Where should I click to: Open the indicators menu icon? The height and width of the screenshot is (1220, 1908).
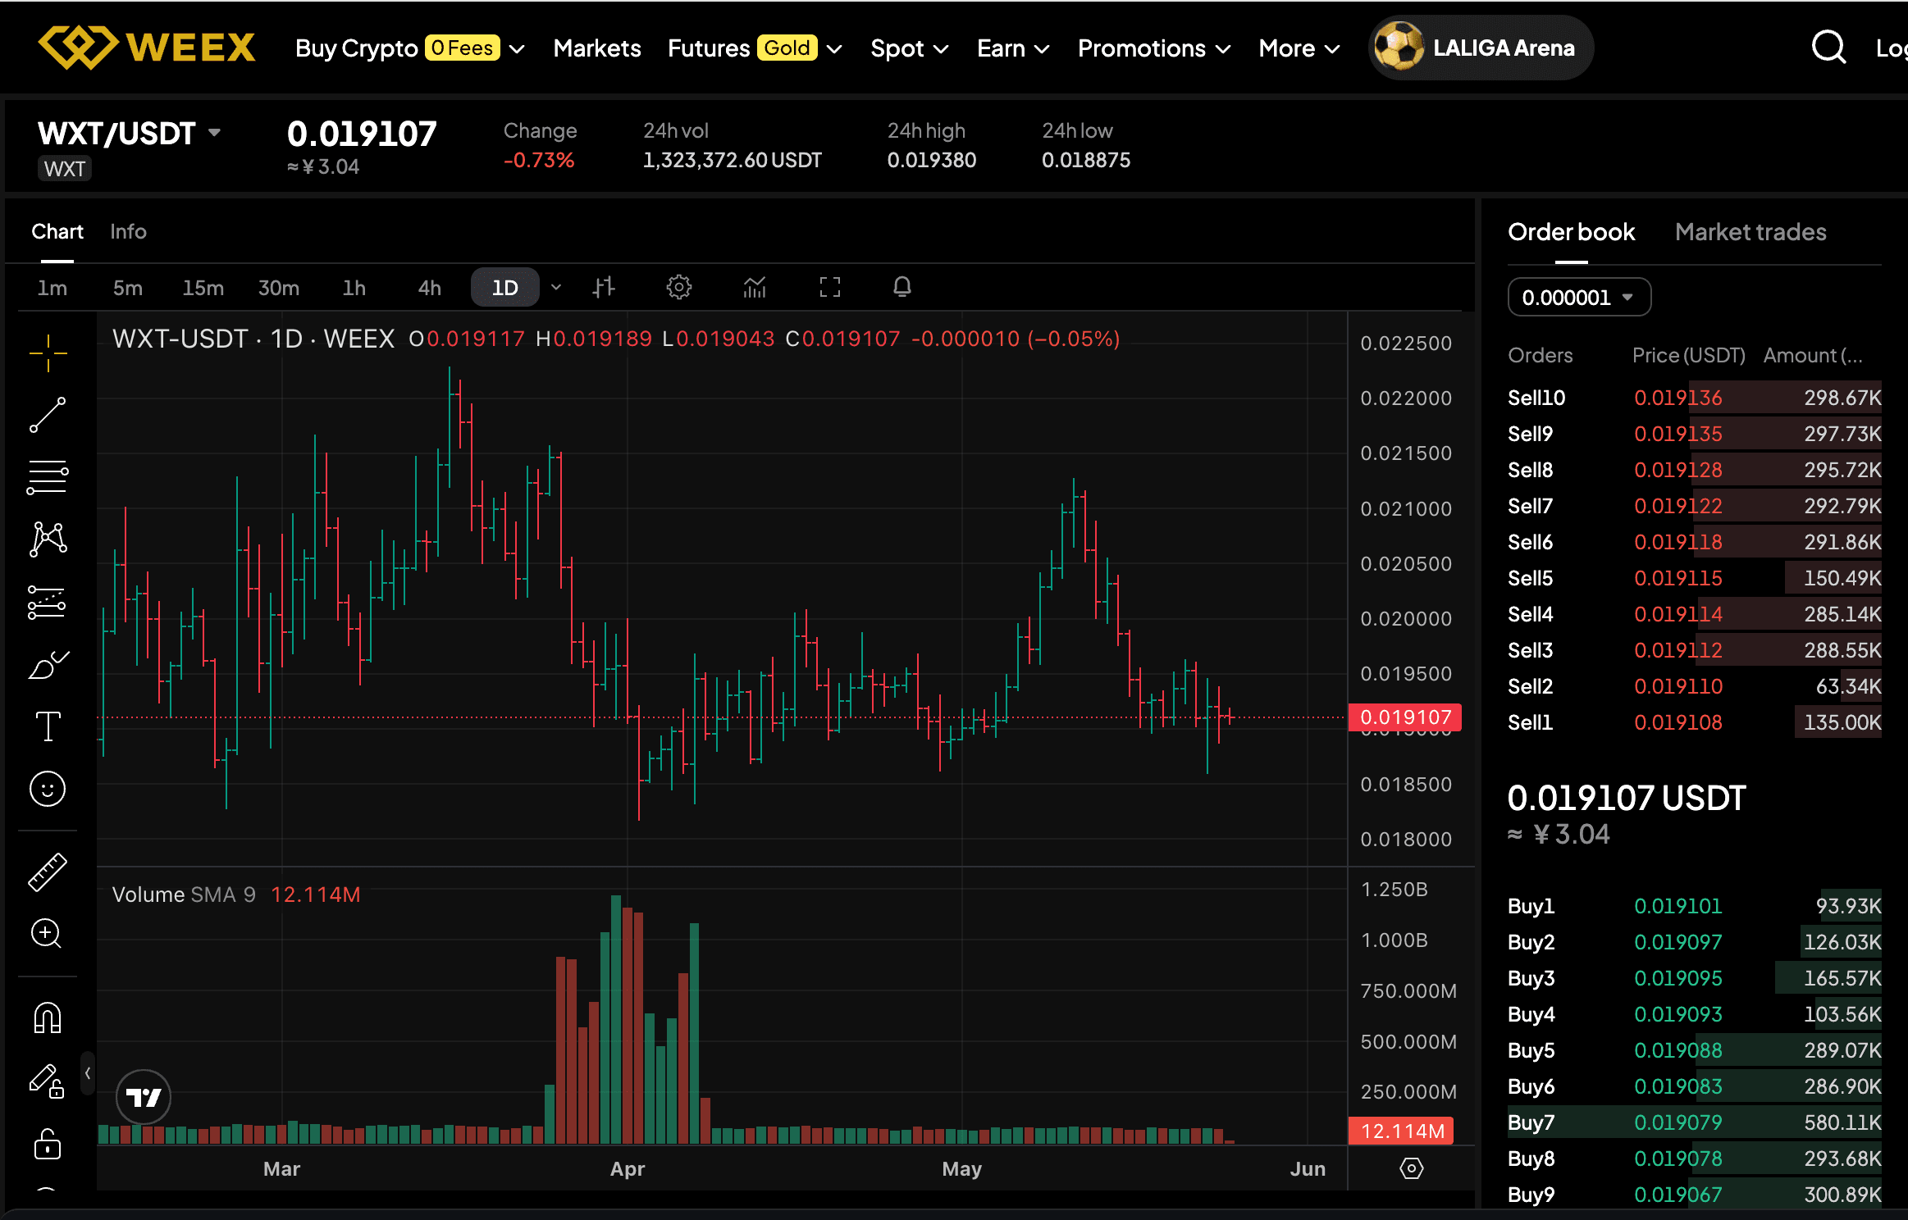coord(755,287)
